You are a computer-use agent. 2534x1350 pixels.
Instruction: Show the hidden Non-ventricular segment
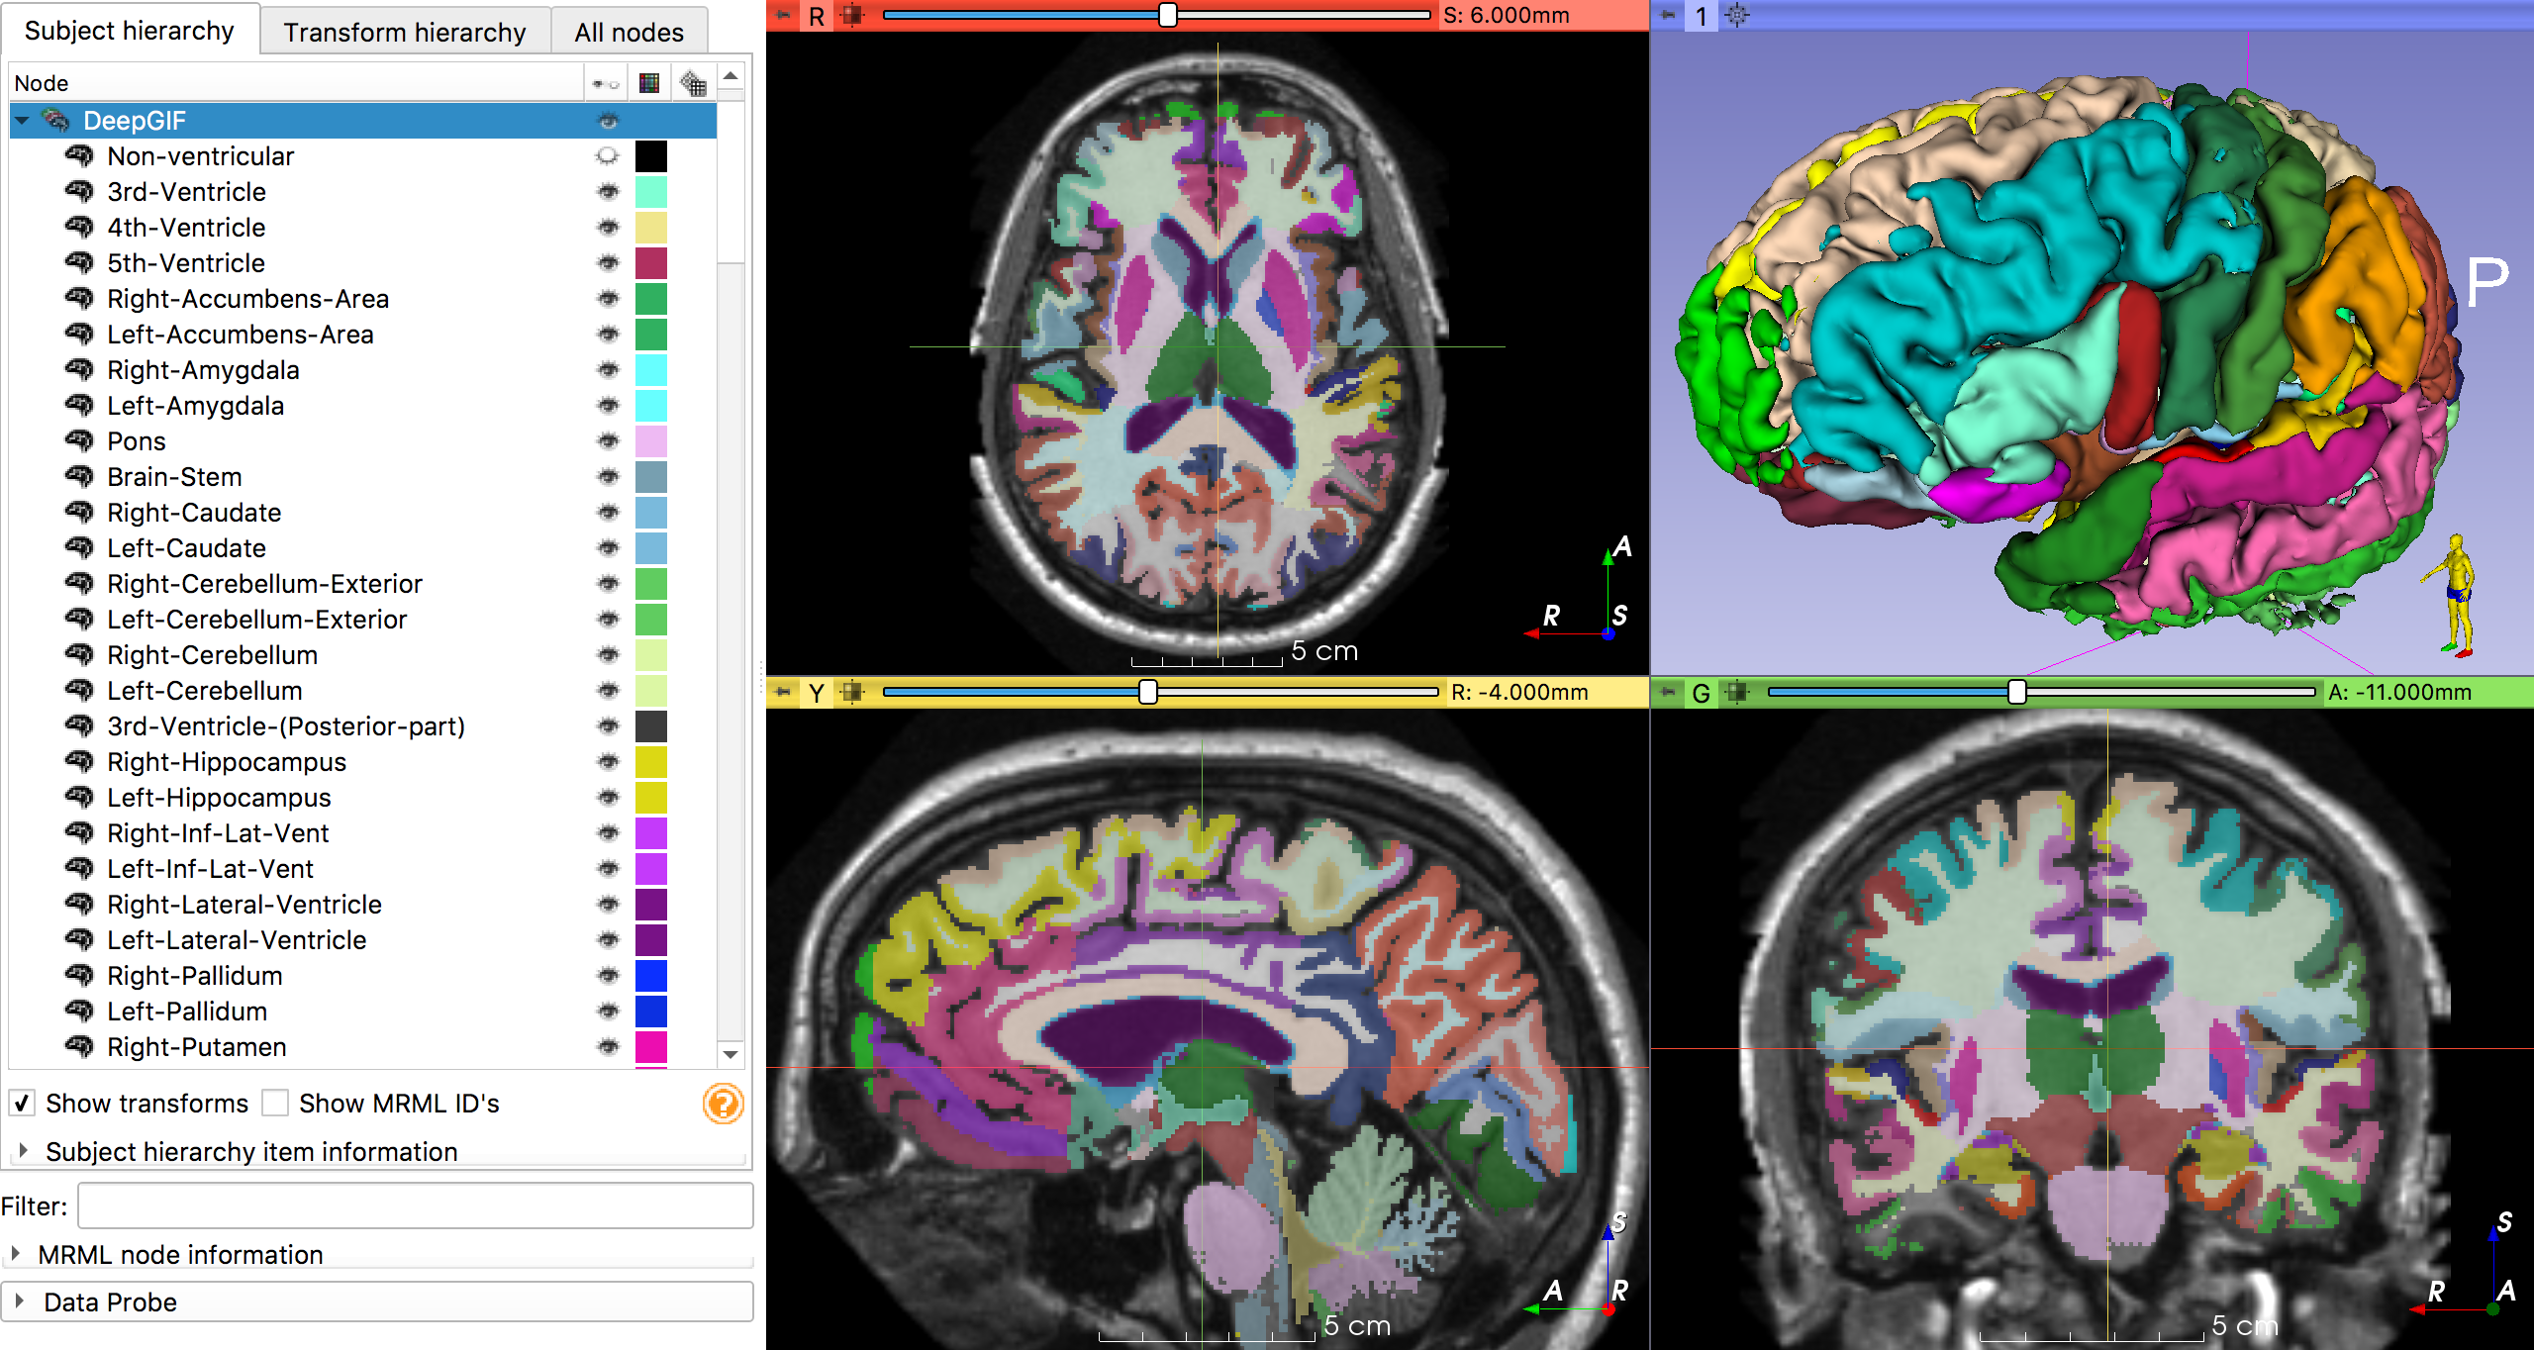[608, 156]
